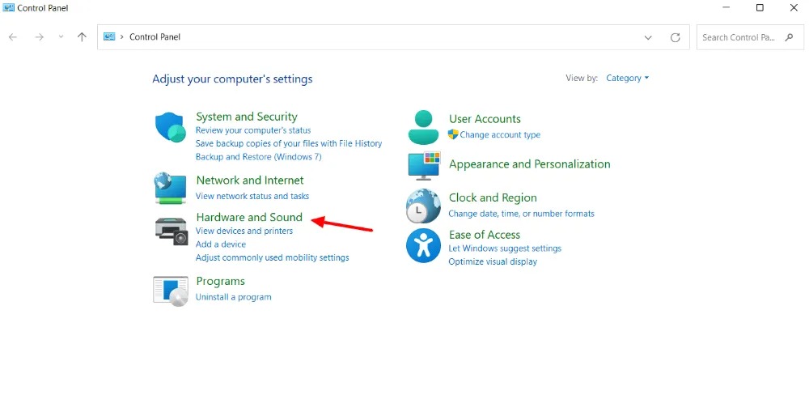The width and height of the screenshot is (809, 395).
Task: Click the System and Security shield icon
Action: tap(171, 127)
